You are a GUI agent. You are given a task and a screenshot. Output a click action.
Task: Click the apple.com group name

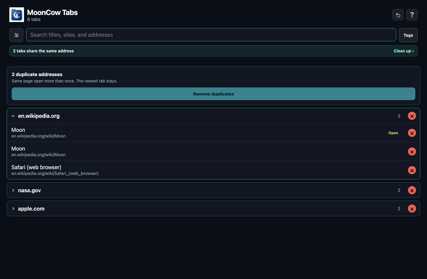pos(31,209)
